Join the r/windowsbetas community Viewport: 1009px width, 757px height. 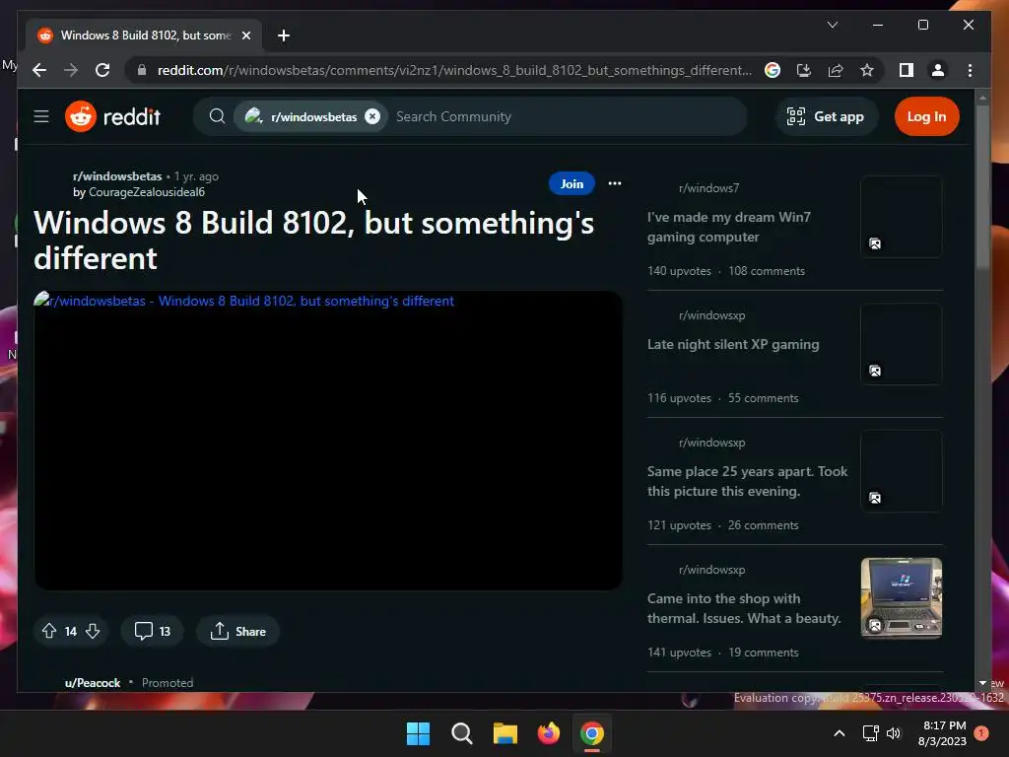pos(572,183)
